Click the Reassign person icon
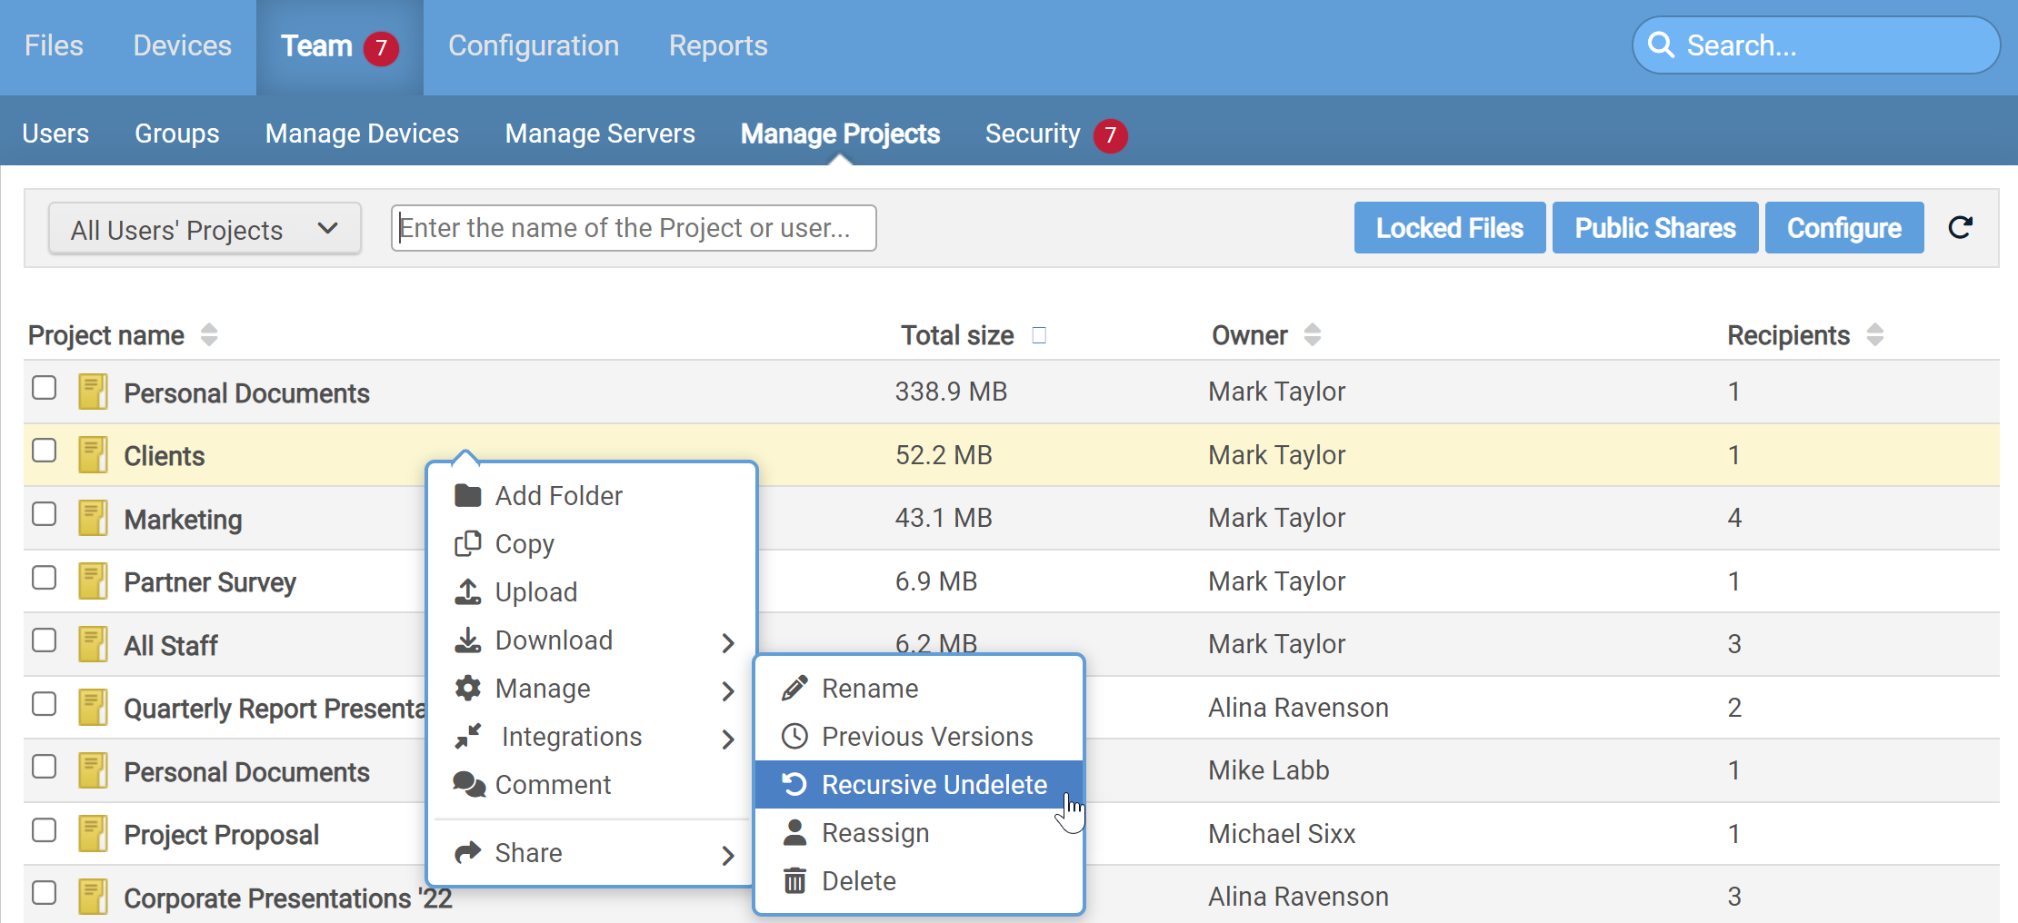 [x=794, y=832]
